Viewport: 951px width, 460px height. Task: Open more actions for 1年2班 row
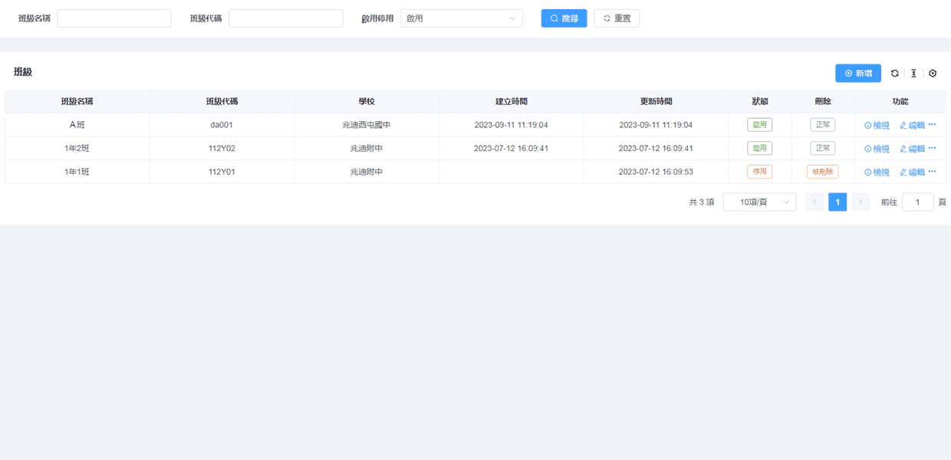pyautogui.click(x=933, y=148)
